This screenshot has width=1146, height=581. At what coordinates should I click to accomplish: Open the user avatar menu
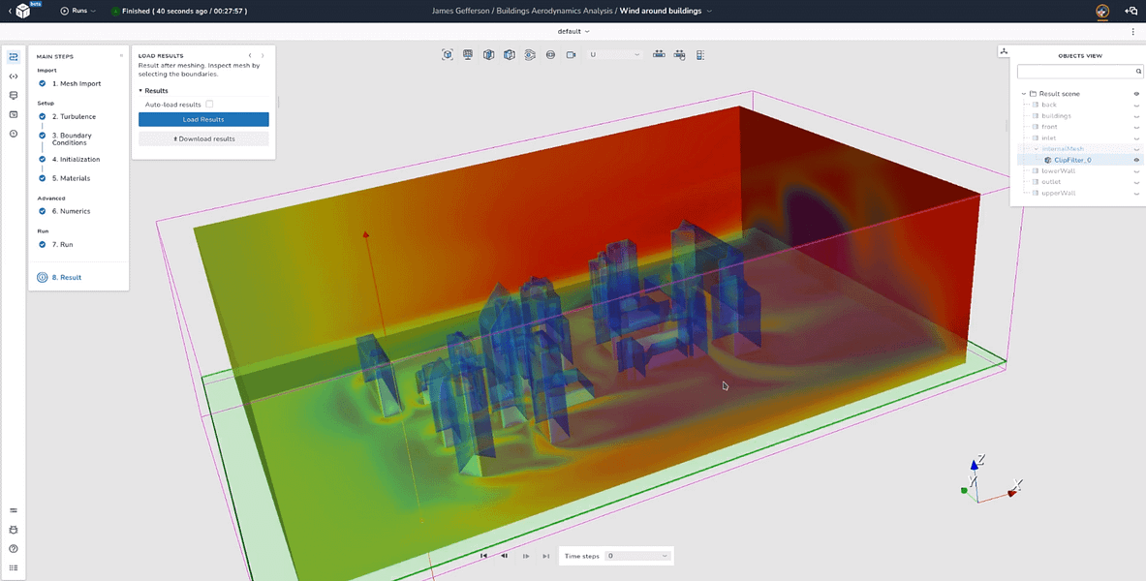pos(1102,11)
